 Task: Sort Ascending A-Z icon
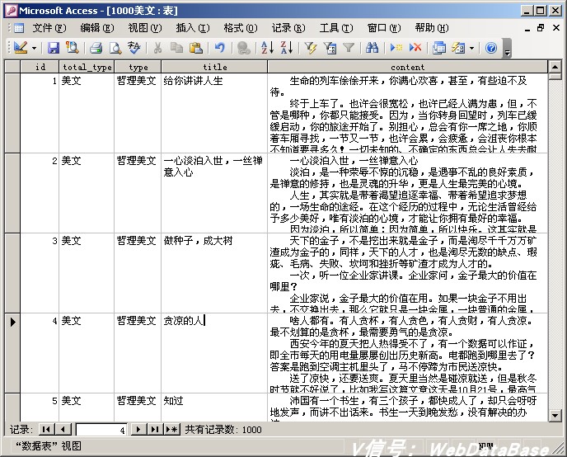pyautogui.click(x=267, y=48)
